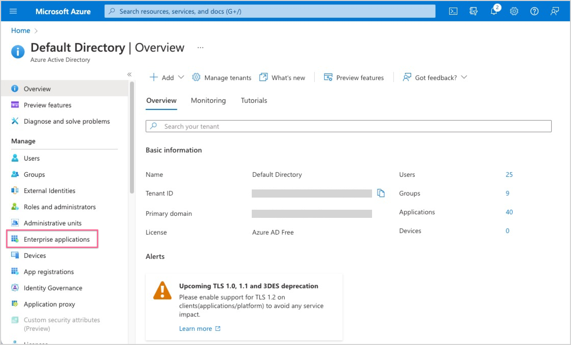Click the help question mark icon

coord(534,11)
